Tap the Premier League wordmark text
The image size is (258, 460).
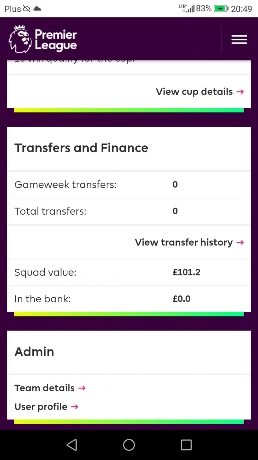(56, 40)
